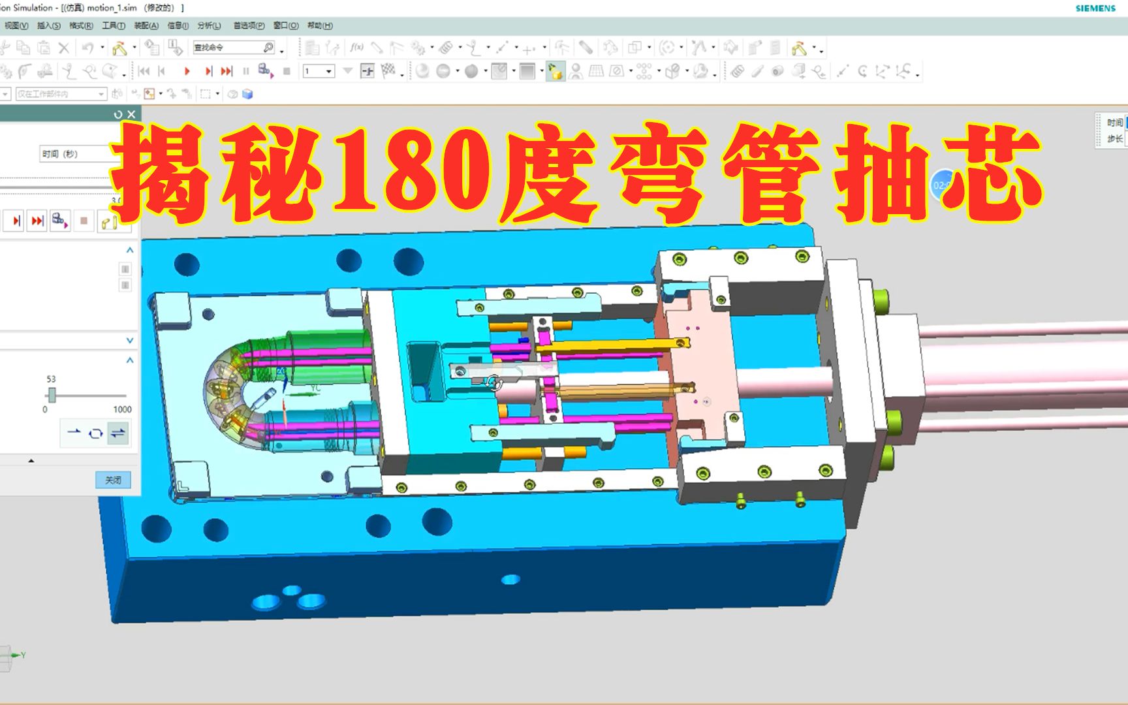The width and height of the screenshot is (1128, 705).
Task: Expand the 仅在工作部件内 scope dropdown
Action: coord(102,93)
